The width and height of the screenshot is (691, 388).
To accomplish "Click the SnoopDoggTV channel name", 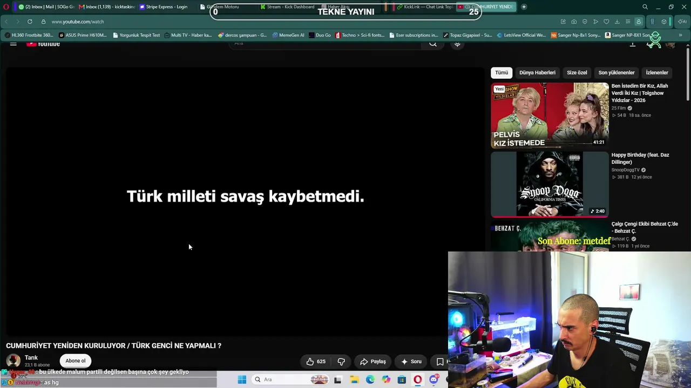I will pyautogui.click(x=625, y=170).
